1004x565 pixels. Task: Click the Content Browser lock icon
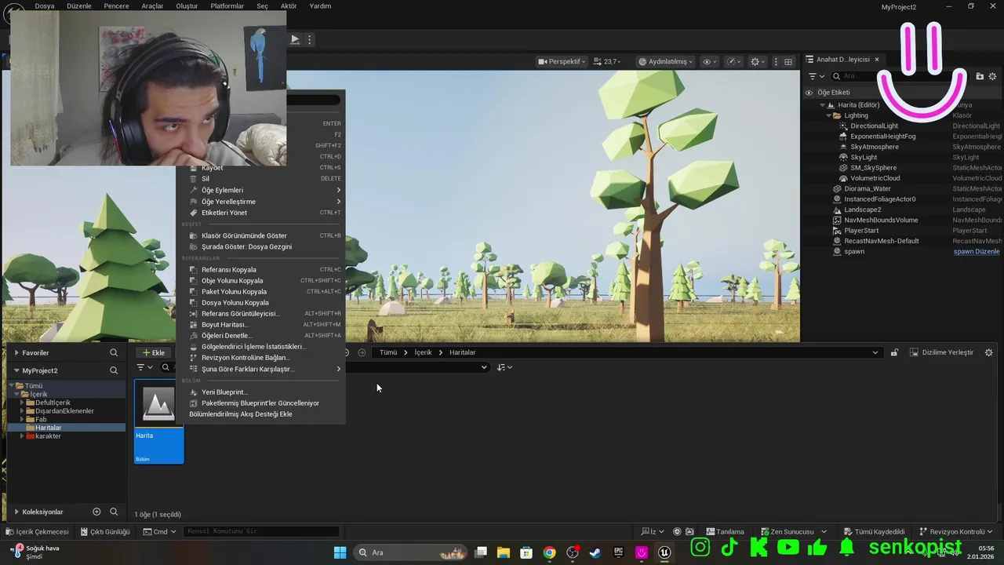click(894, 352)
